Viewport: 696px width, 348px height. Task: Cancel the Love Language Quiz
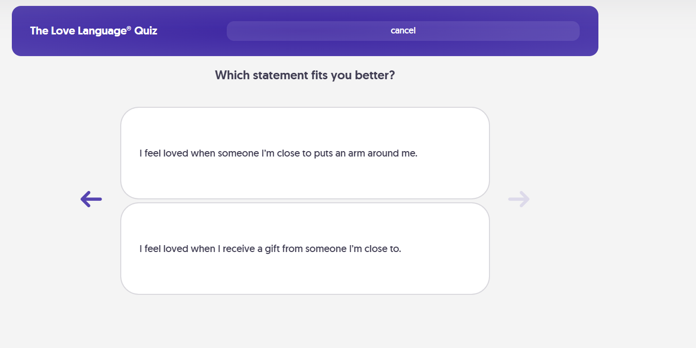click(403, 31)
